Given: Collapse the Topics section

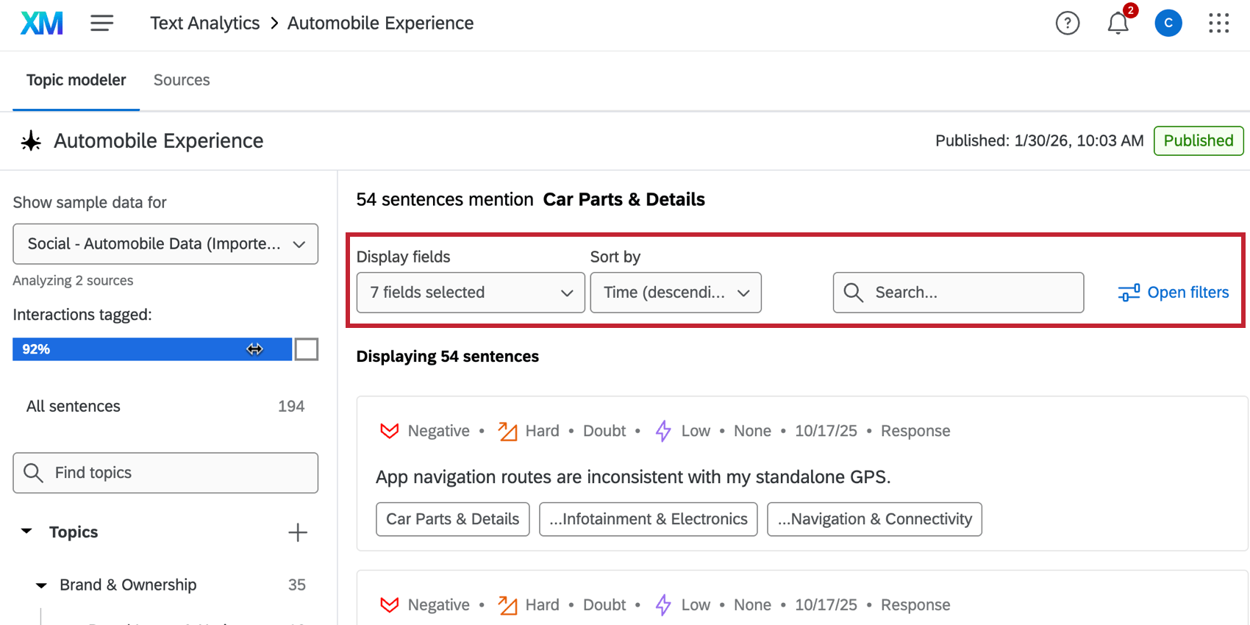Looking at the screenshot, I should [x=27, y=532].
